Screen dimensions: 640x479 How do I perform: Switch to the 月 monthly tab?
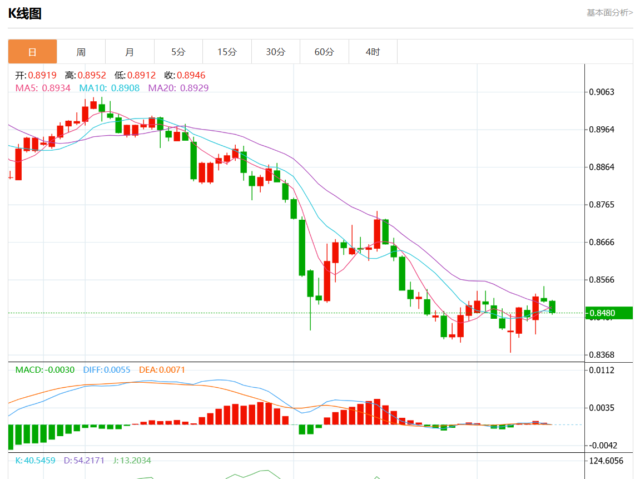[x=130, y=52]
